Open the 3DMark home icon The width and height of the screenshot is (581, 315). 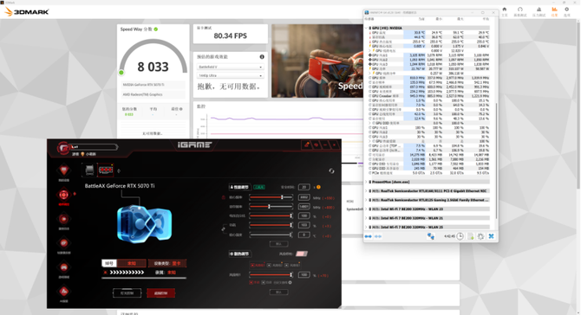[x=505, y=10]
